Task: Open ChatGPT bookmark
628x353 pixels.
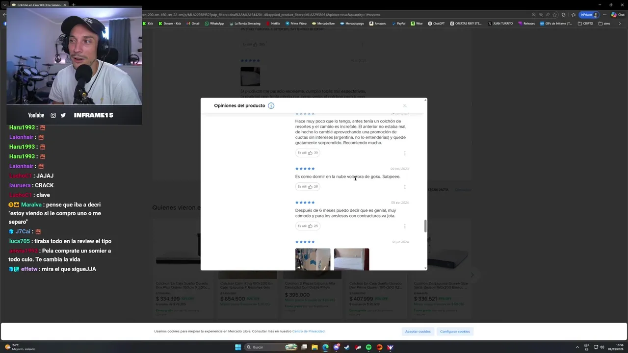Action: pyautogui.click(x=436, y=23)
